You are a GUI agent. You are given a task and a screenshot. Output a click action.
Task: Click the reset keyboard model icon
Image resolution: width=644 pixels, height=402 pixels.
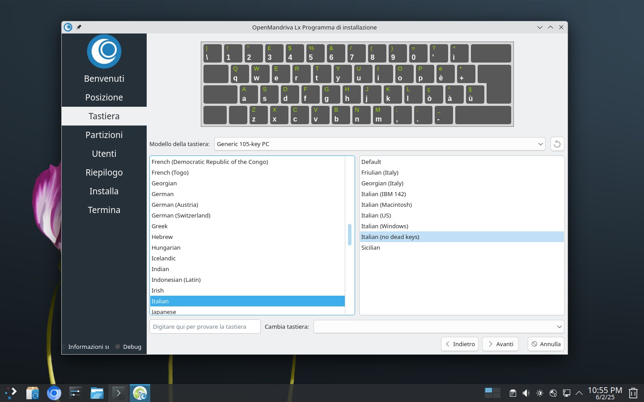(x=557, y=144)
